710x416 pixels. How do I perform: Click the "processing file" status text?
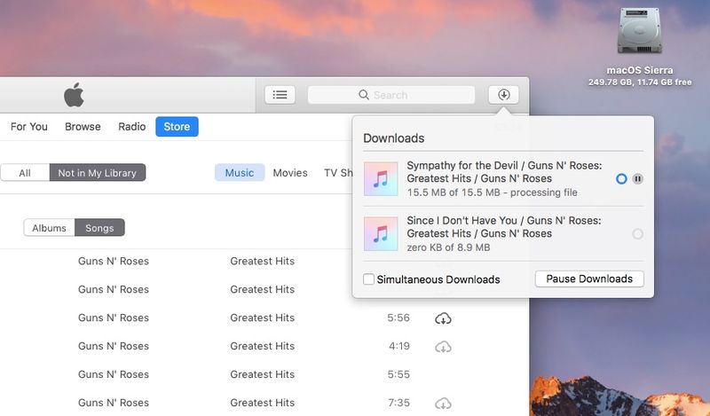[544, 192]
